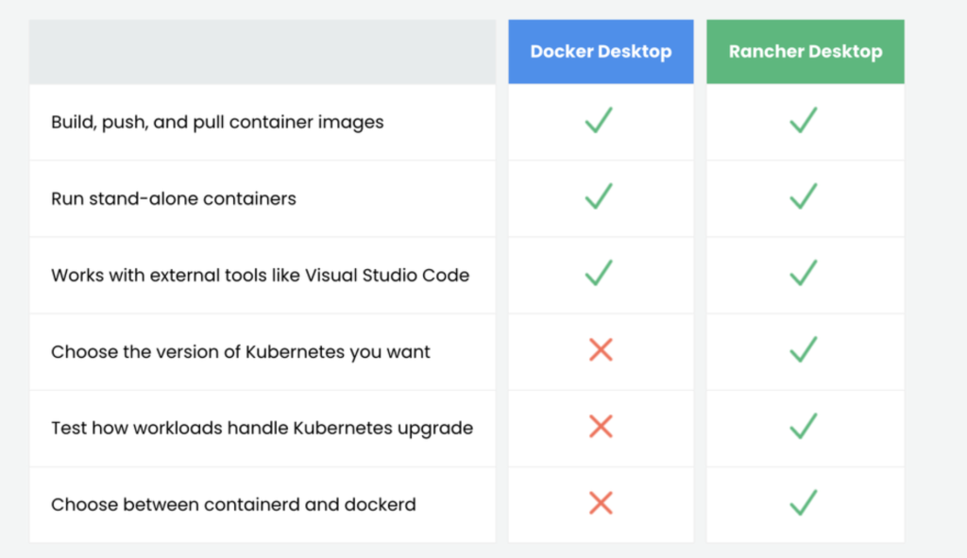
Task: Click Rancher Desktop checkmark for Kubernetes upgrade row
Action: pyautogui.click(x=803, y=427)
